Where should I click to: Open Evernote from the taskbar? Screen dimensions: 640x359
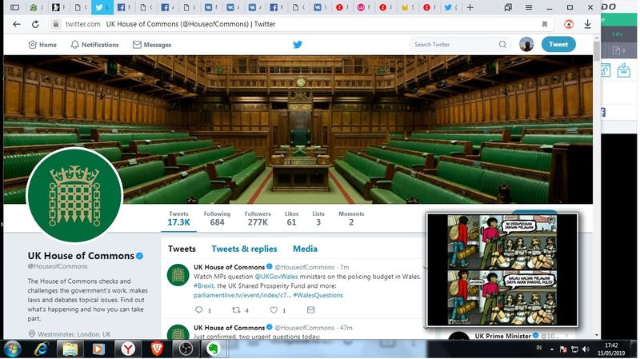coord(213,349)
